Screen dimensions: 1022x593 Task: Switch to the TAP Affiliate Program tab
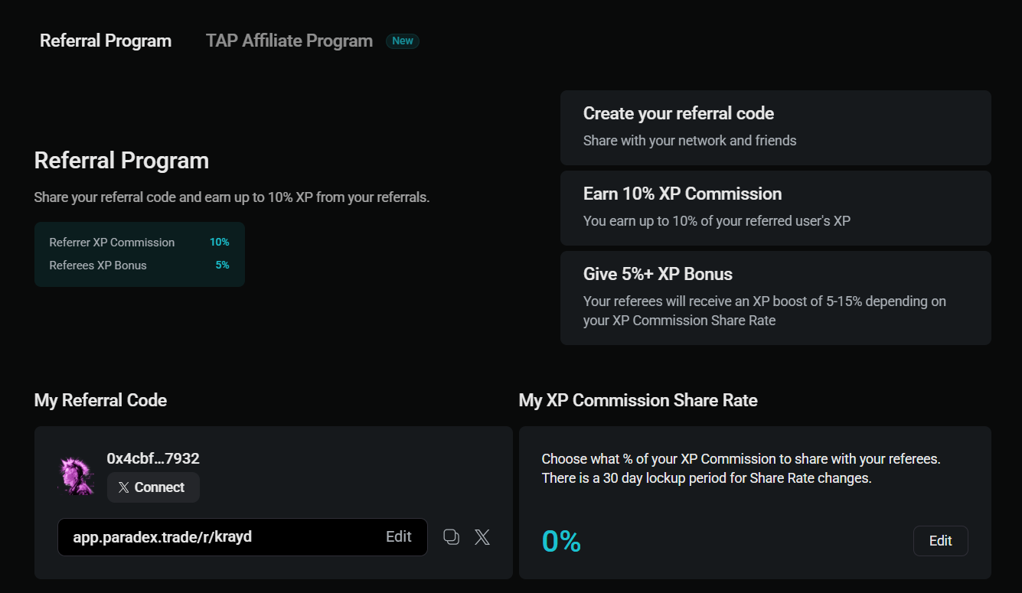[289, 41]
